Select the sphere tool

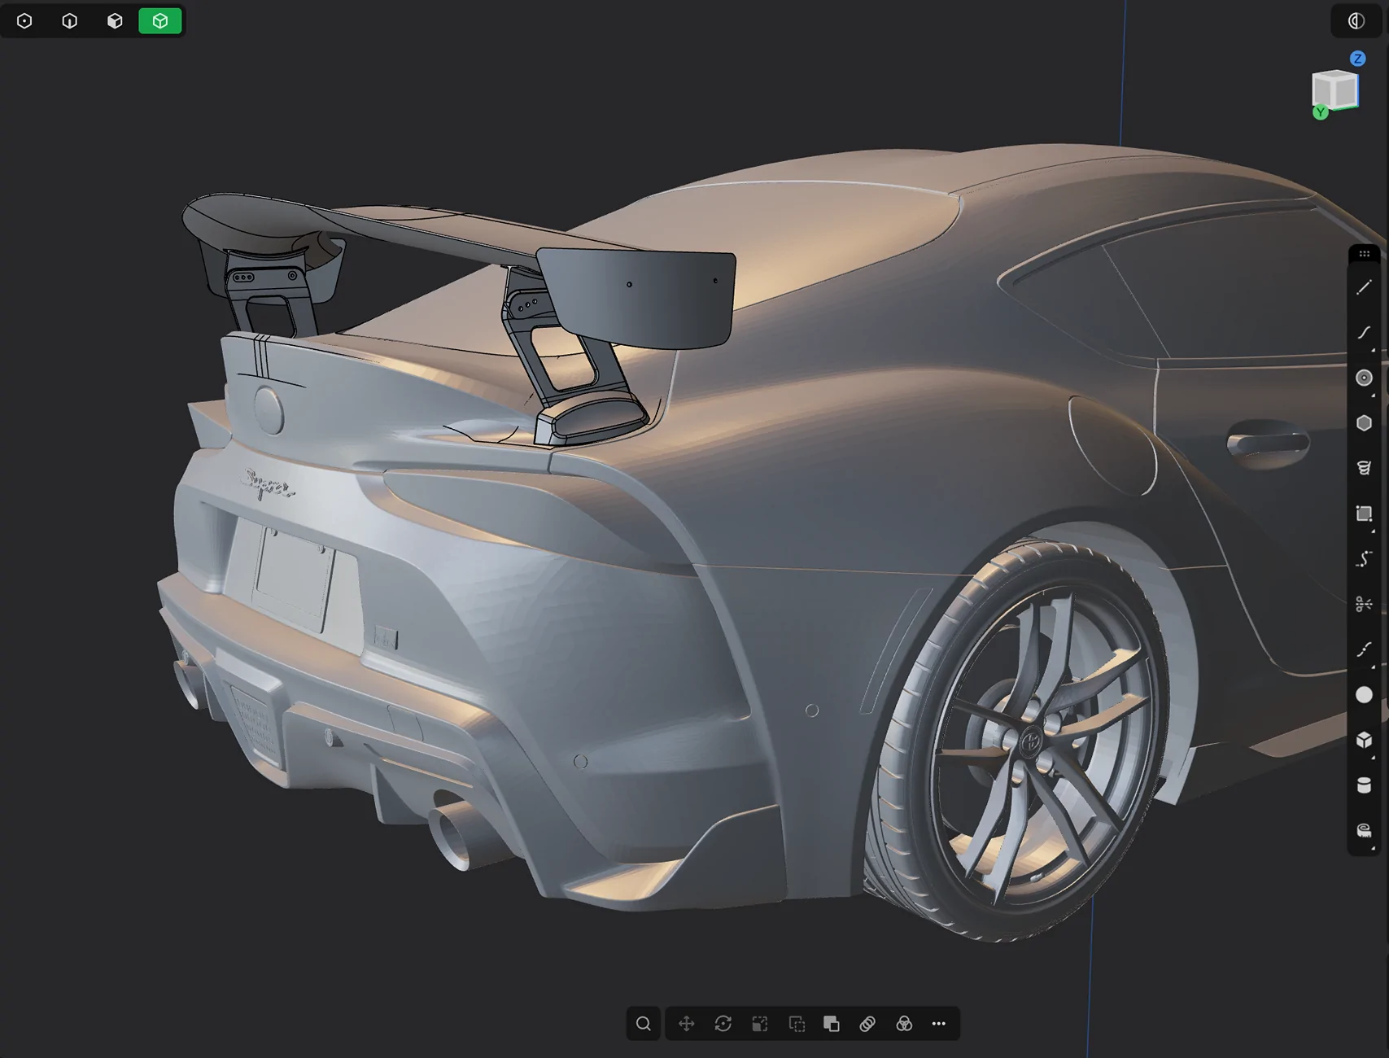click(1365, 694)
